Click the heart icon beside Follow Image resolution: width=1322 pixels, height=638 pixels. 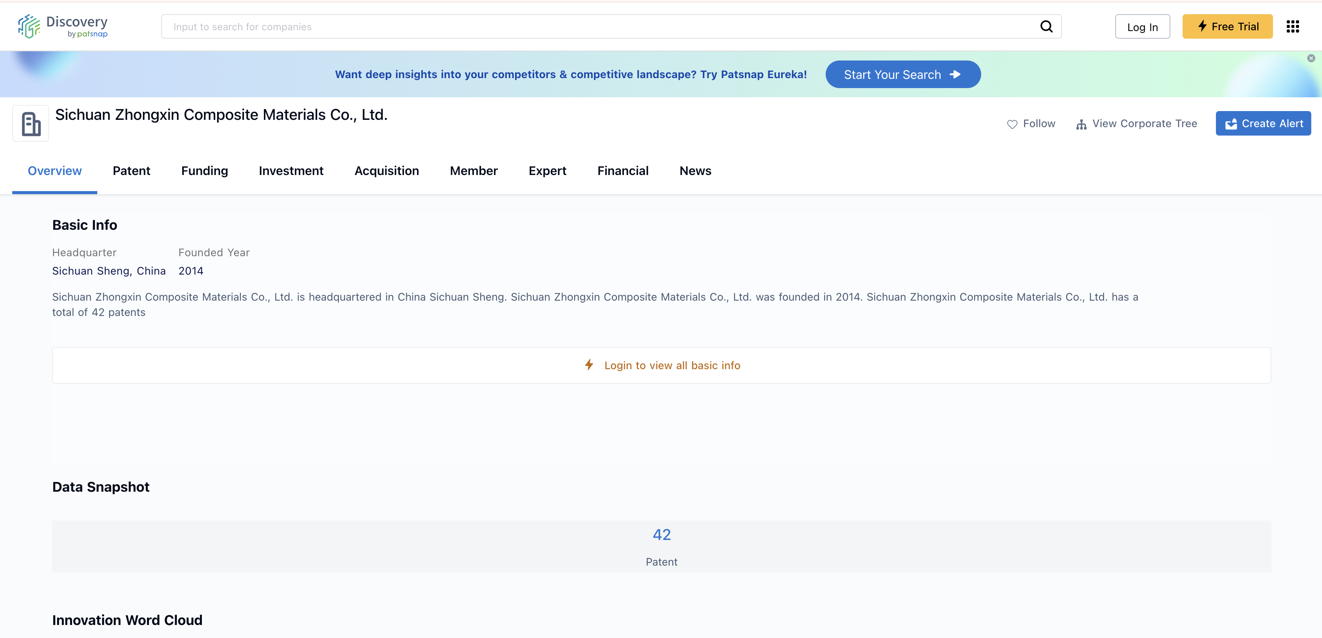pyautogui.click(x=1011, y=124)
